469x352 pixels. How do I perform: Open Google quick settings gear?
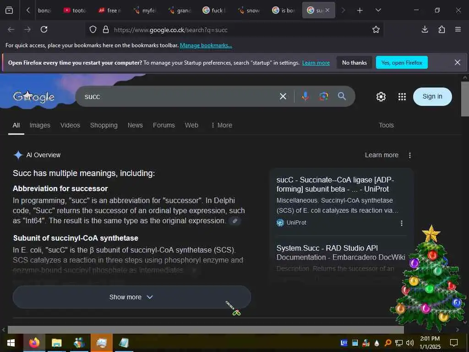pyautogui.click(x=381, y=97)
